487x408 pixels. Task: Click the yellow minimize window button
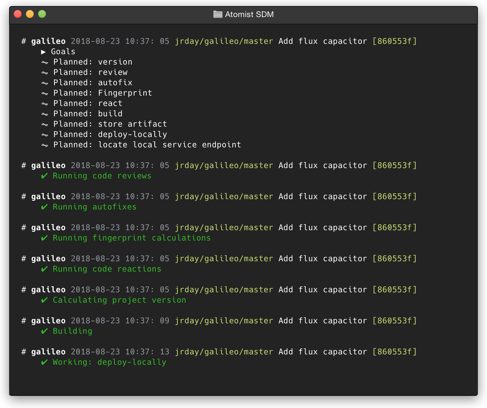(x=30, y=14)
